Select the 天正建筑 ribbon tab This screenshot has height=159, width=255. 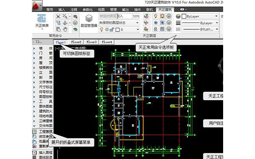(165, 10)
